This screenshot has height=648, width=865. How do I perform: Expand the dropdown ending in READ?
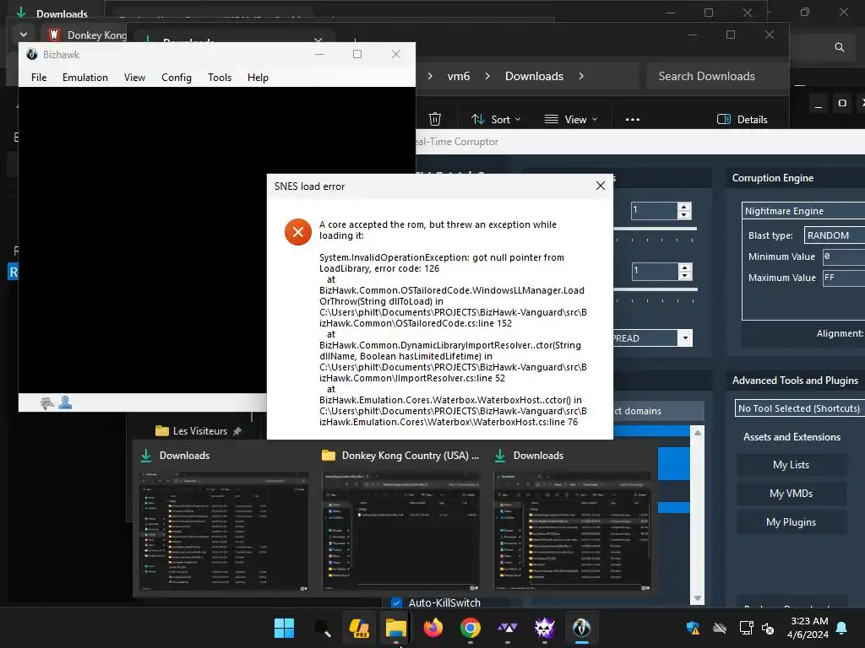click(x=684, y=337)
